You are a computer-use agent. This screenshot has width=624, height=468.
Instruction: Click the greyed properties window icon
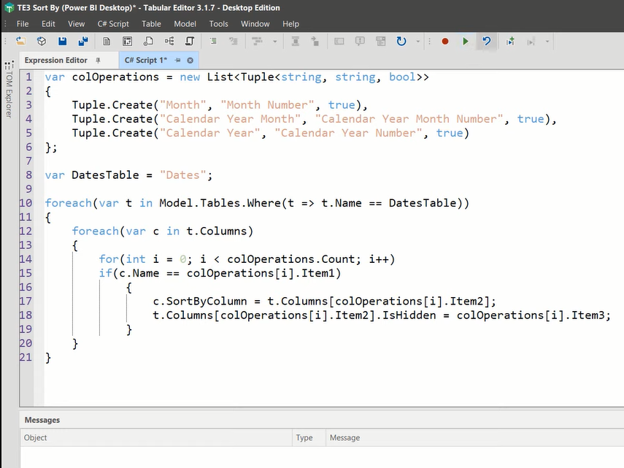tap(381, 42)
